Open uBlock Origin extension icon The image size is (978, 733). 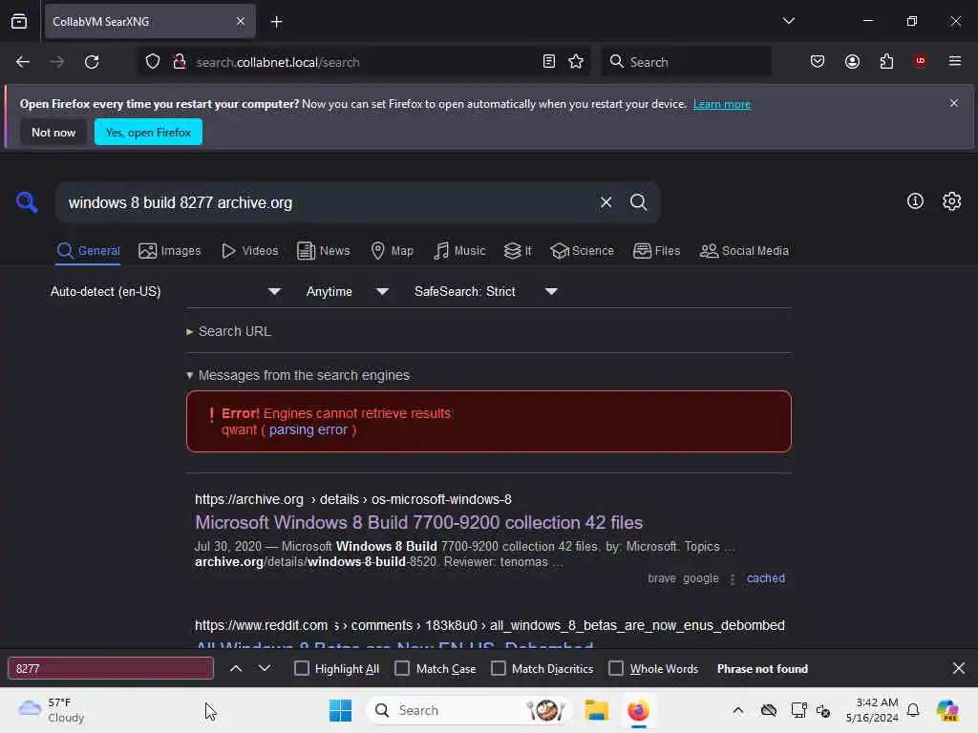point(920,61)
